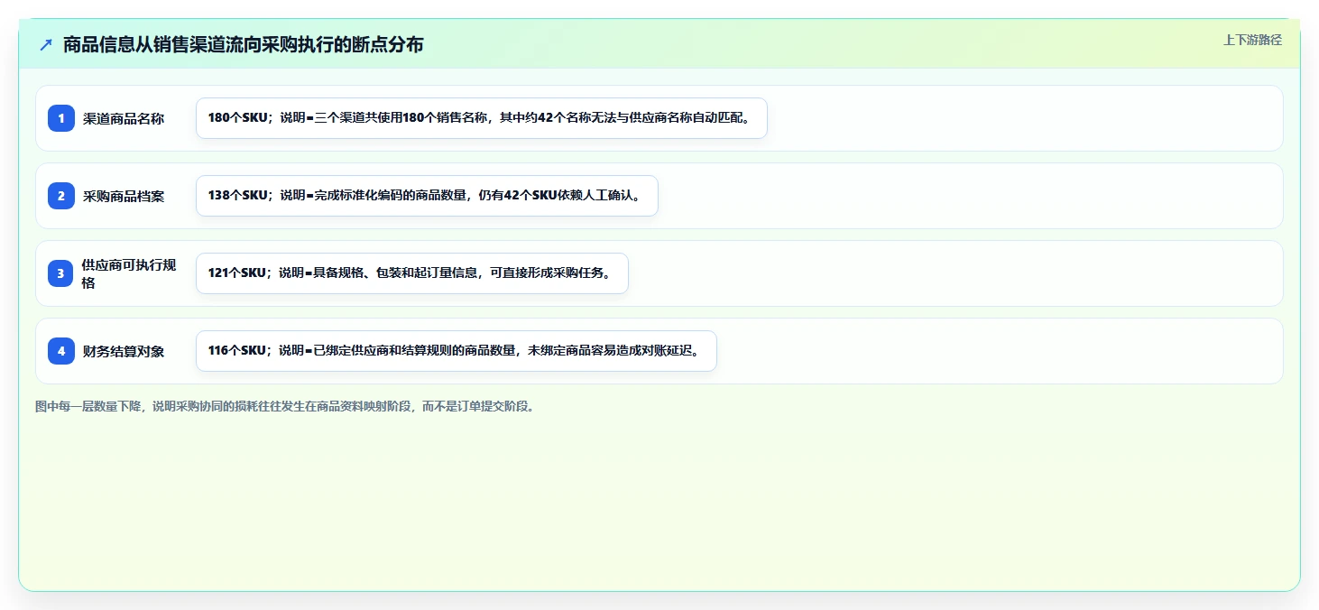Click step number 3 badge
The height and width of the screenshot is (610, 1319).
click(61, 273)
